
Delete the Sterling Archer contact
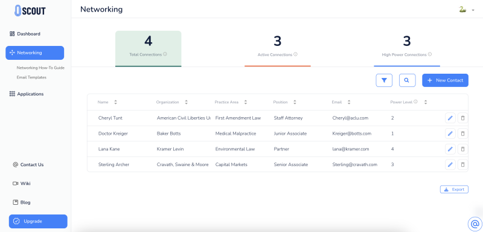[x=462, y=164]
